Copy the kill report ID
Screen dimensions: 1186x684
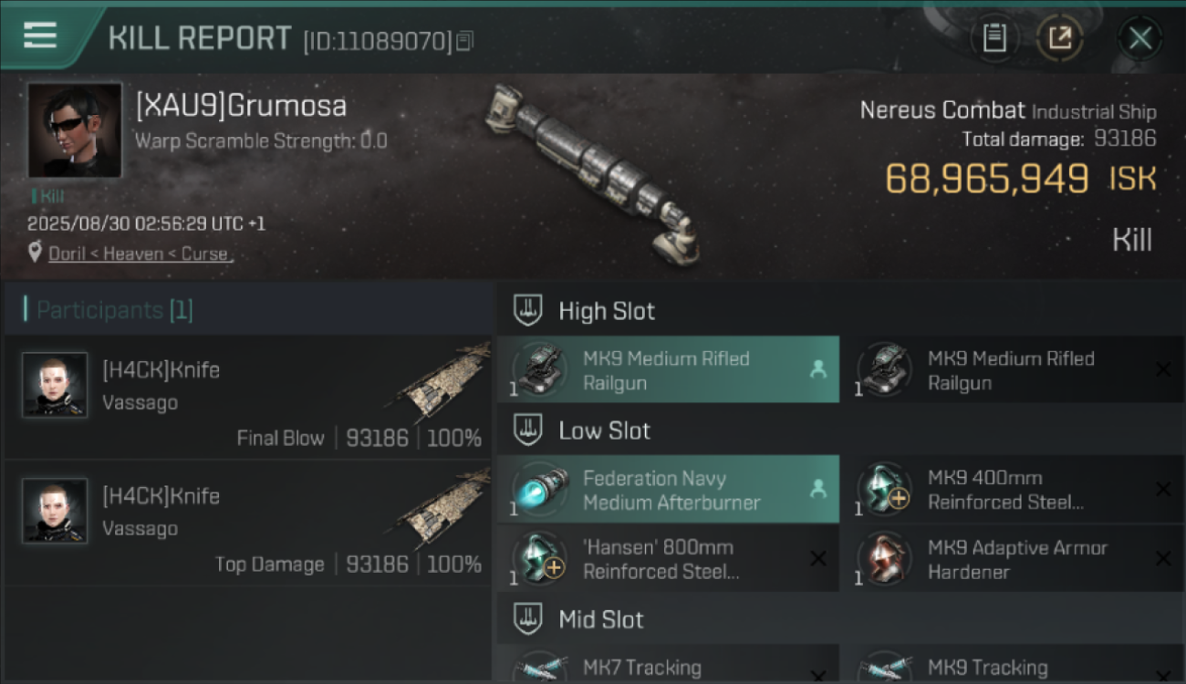pyautogui.click(x=465, y=41)
